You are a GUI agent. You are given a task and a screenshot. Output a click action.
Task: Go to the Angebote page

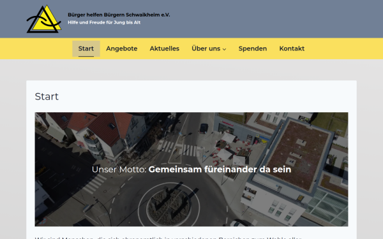[x=122, y=48]
